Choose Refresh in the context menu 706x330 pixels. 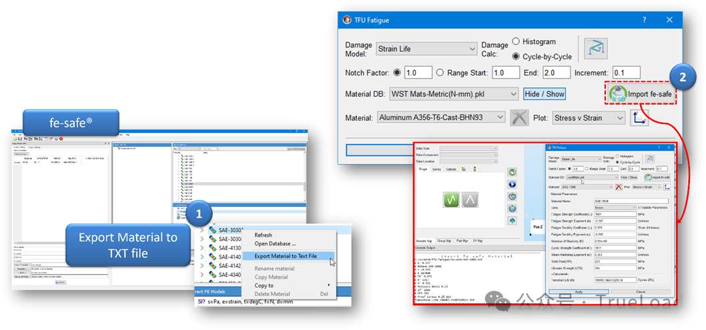click(x=289, y=235)
